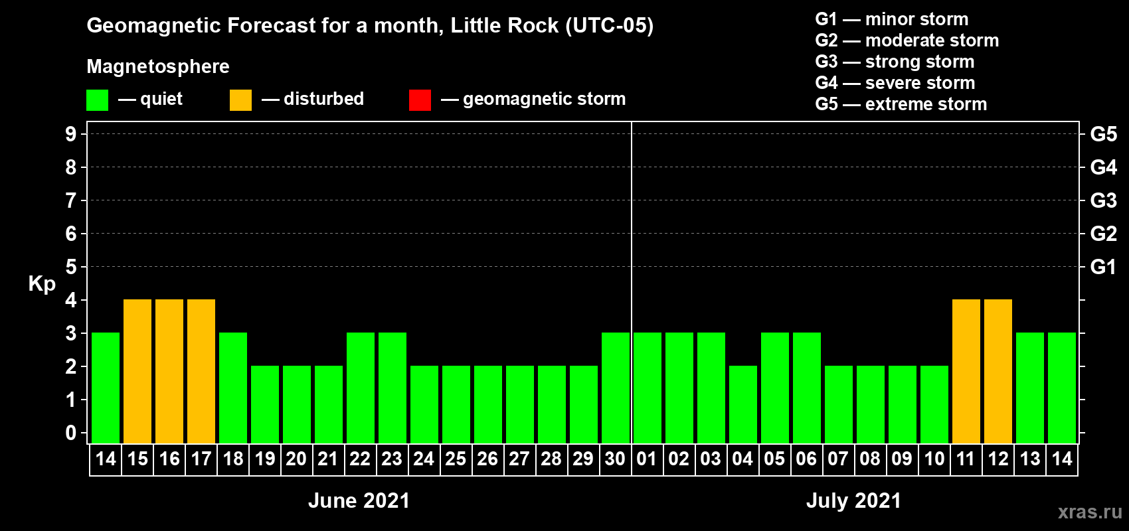Click the date label '29' in June

click(583, 459)
